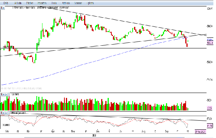
Task: Close the RSI pane with the red X
Action: [1, 113]
